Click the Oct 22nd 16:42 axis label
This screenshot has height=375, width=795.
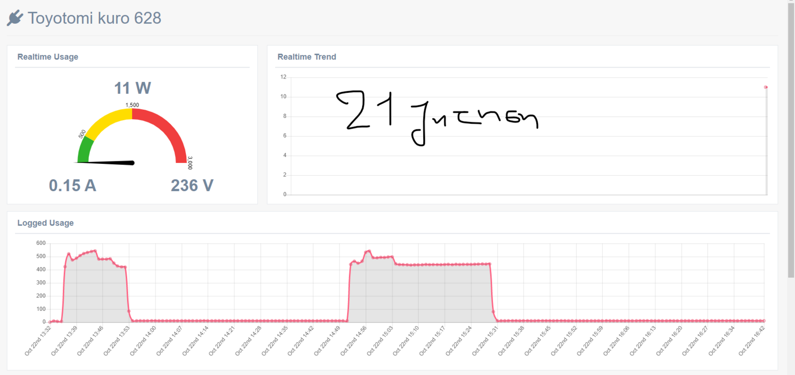point(751,341)
